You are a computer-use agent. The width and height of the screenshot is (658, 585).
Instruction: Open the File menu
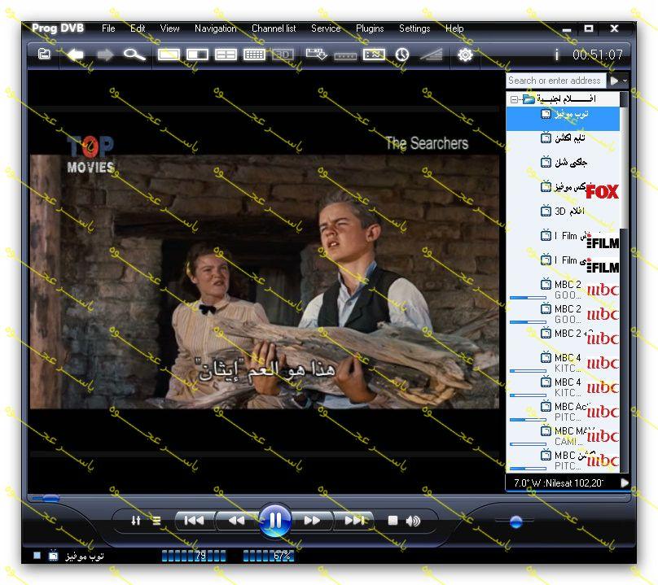pyautogui.click(x=108, y=28)
